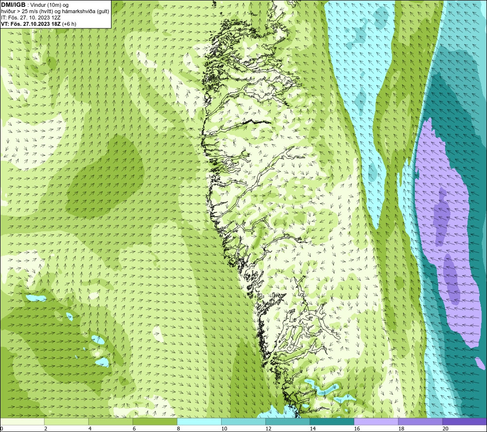This screenshot has height=432, width=487.
Task: Click the 16–18 m/s lavender legend swatch
Action: click(x=376, y=422)
